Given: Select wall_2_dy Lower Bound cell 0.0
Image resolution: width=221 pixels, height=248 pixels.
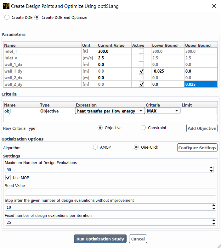Looking at the screenshot, I should 168,84.
